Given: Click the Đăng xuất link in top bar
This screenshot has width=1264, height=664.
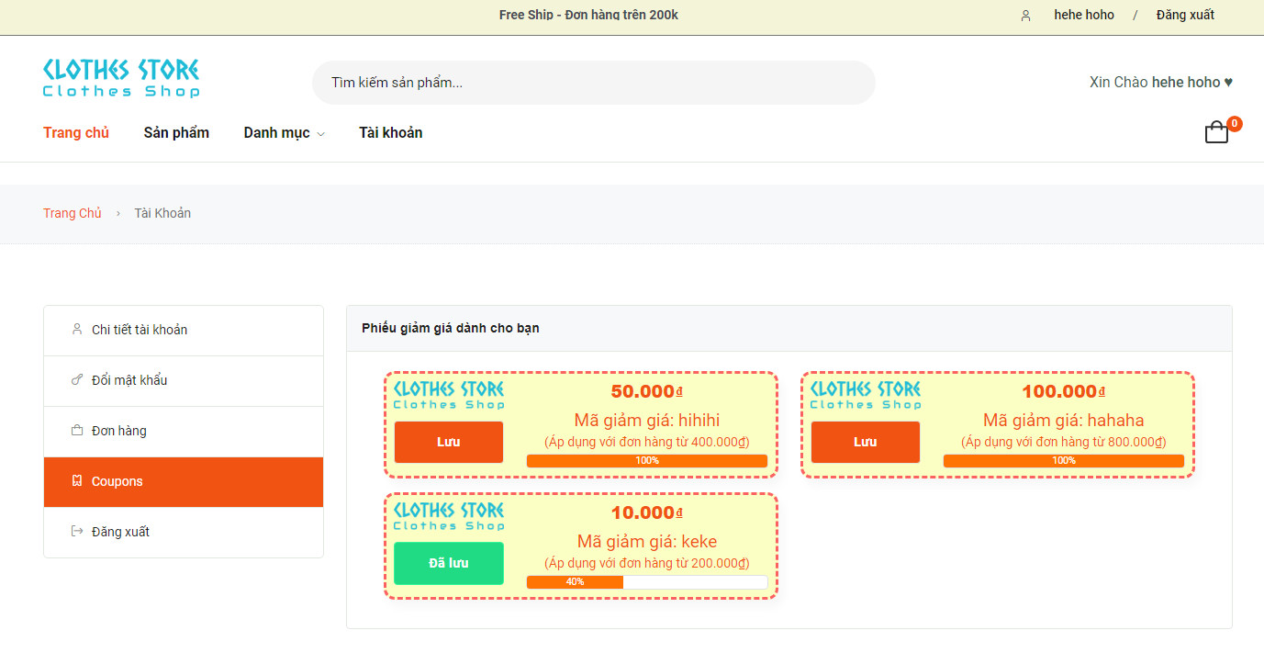Looking at the screenshot, I should tap(1184, 15).
